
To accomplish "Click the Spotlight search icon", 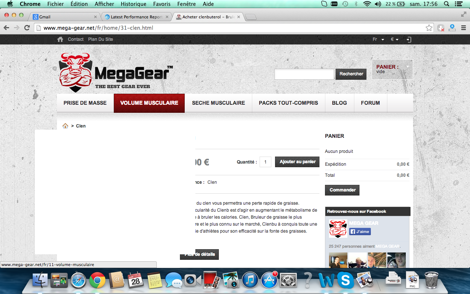I will tap(446, 4).
